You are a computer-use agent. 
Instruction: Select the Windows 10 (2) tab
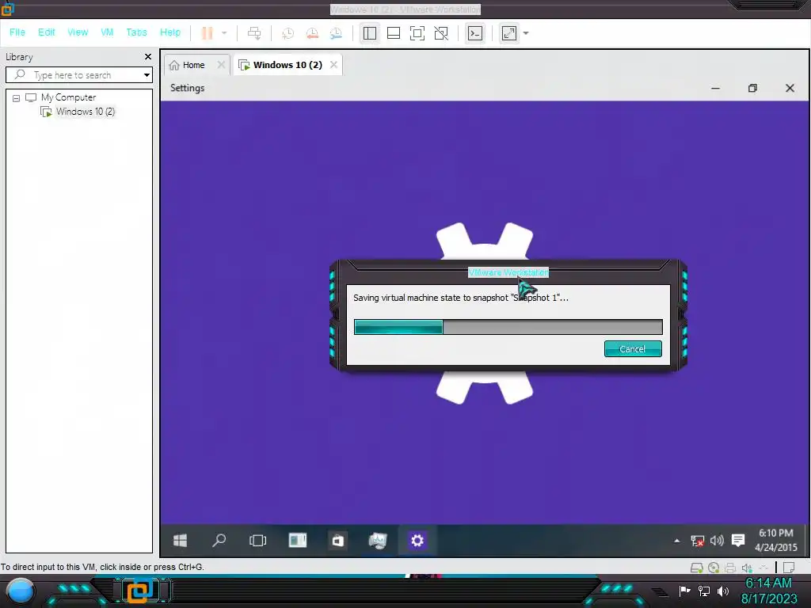click(287, 65)
